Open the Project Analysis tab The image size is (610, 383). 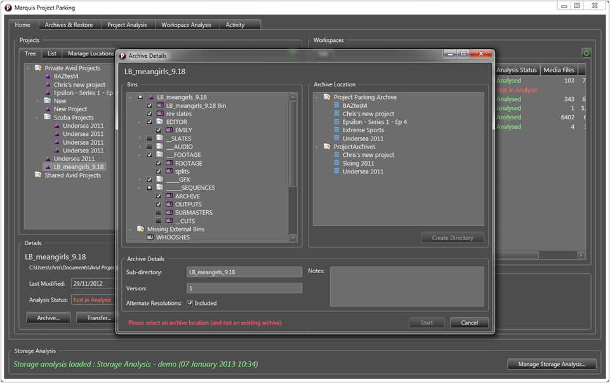pos(127,25)
